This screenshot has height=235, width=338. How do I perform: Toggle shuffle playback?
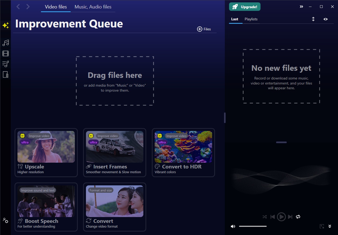[264, 217]
